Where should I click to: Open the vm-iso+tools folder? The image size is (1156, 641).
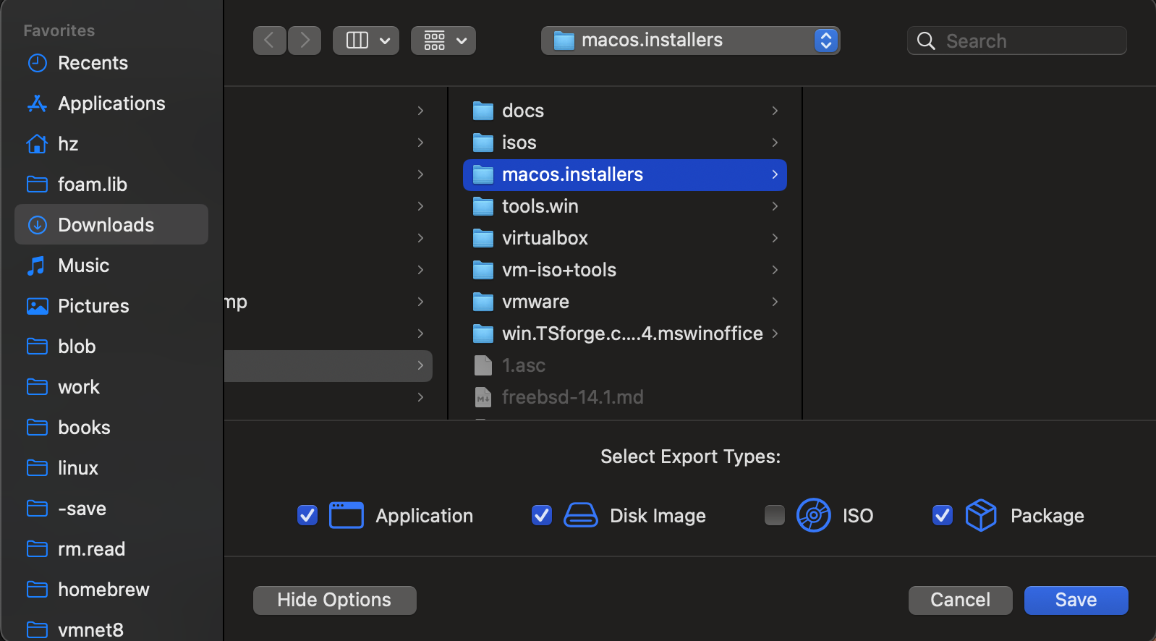[558, 270]
